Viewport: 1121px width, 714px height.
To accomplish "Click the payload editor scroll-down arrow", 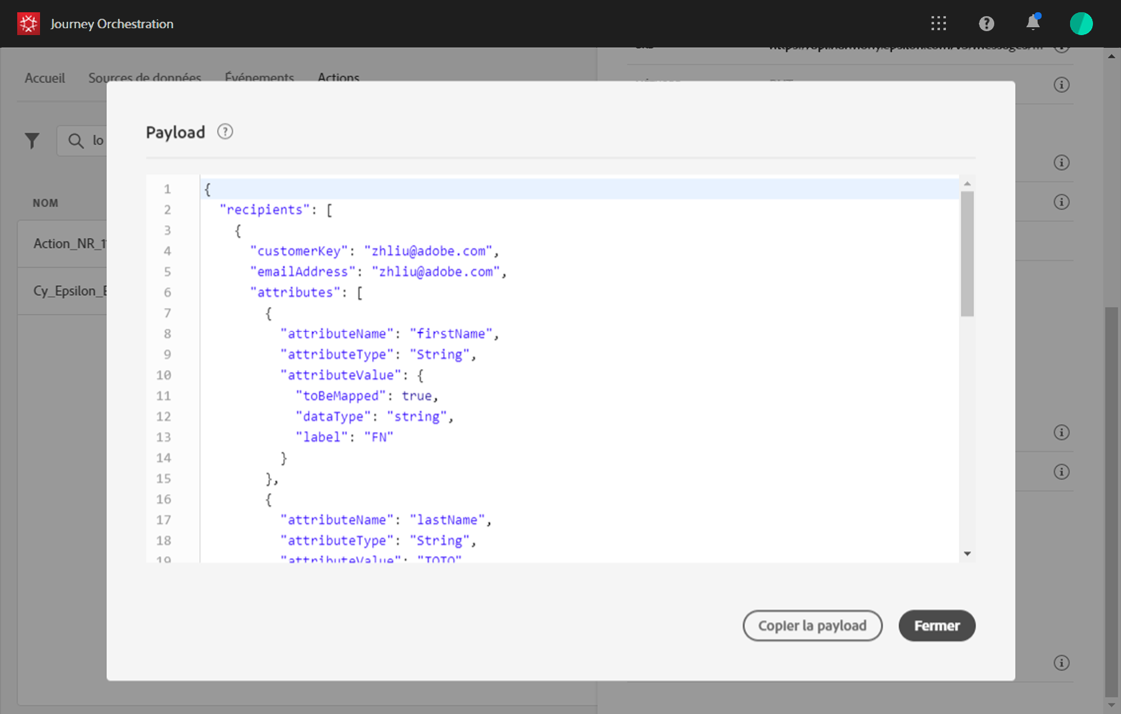I will click(x=967, y=554).
